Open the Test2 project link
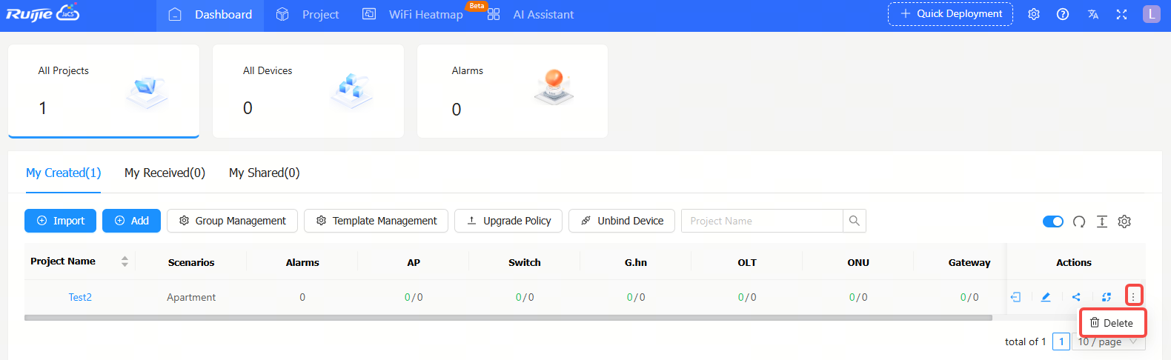Image resolution: width=1171 pixels, height=360 pixels. [x=80, y=297]
